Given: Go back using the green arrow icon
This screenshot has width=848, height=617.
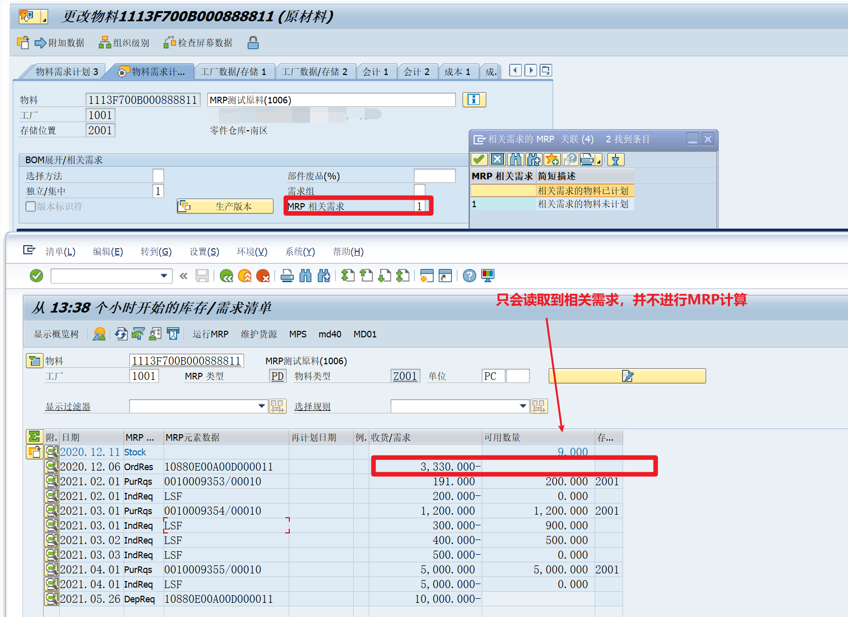Looking at the screenshot, I should tap(226, 276).
